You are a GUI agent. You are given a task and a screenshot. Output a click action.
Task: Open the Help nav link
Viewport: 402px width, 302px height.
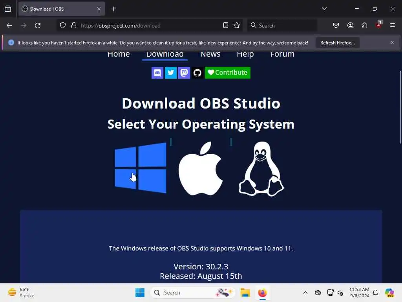[245, 54]
